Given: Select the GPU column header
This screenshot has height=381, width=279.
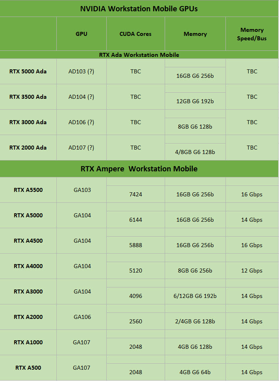Looking at the screenshot, I should pos(81,34).
